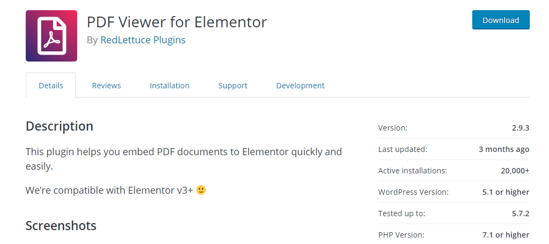This screenshot has width=549, height=244.
Task: Click the Description heading
Action: click(x=60, y=126)
